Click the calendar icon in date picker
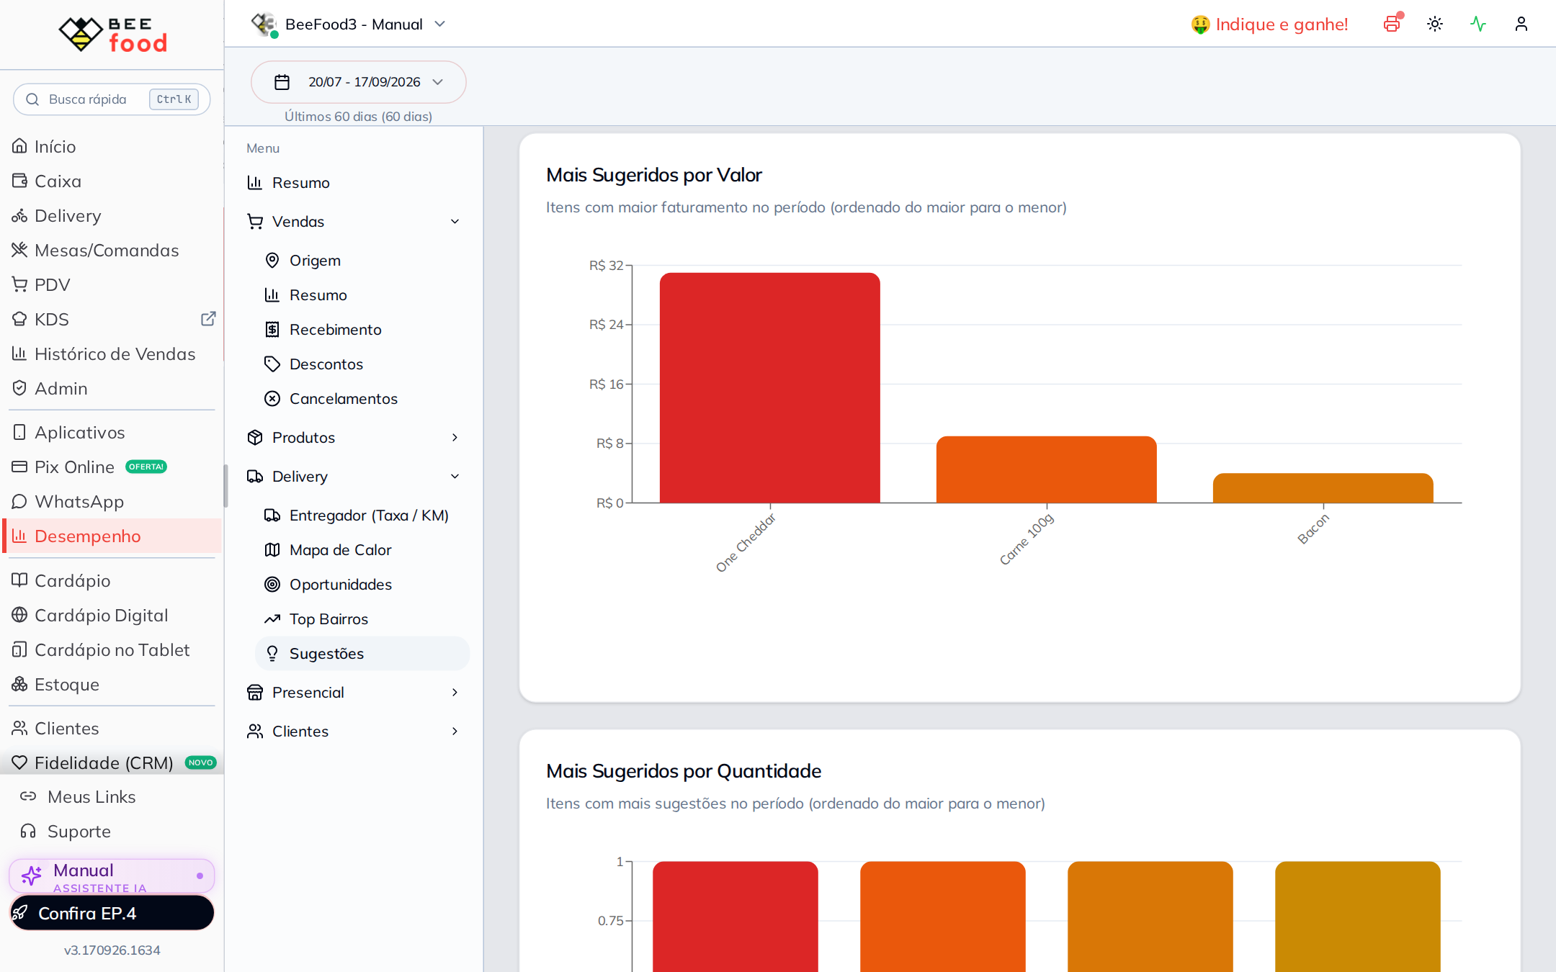The width and height of the screenshot is (1556, 972). [x=282, y=82]
